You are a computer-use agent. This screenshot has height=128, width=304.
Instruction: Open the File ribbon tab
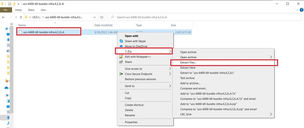pyautogui.click(x=5, y=10)
